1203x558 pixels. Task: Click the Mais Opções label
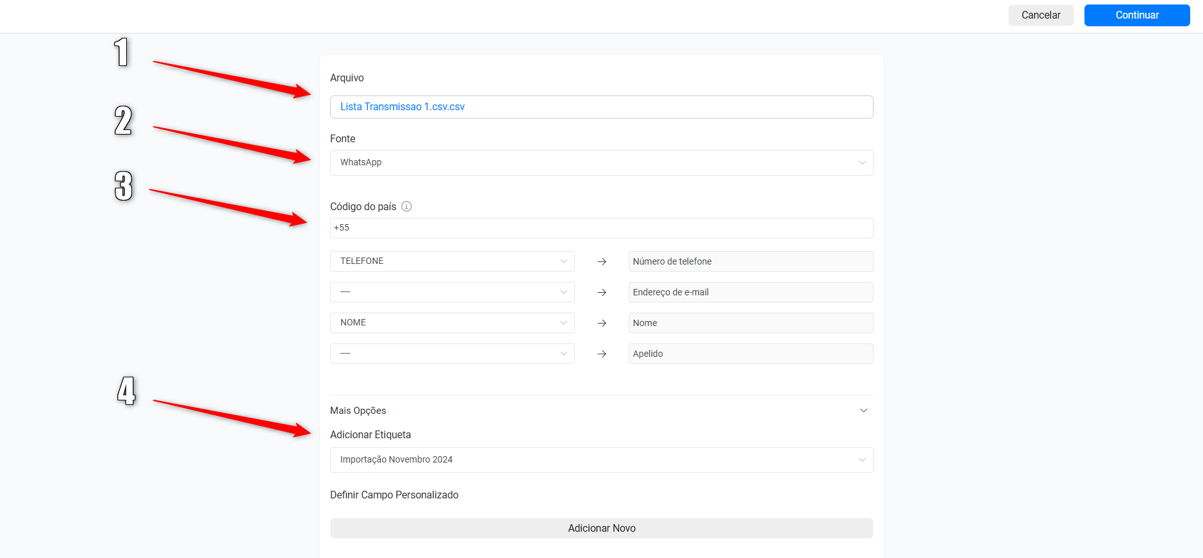coord(358,411)
